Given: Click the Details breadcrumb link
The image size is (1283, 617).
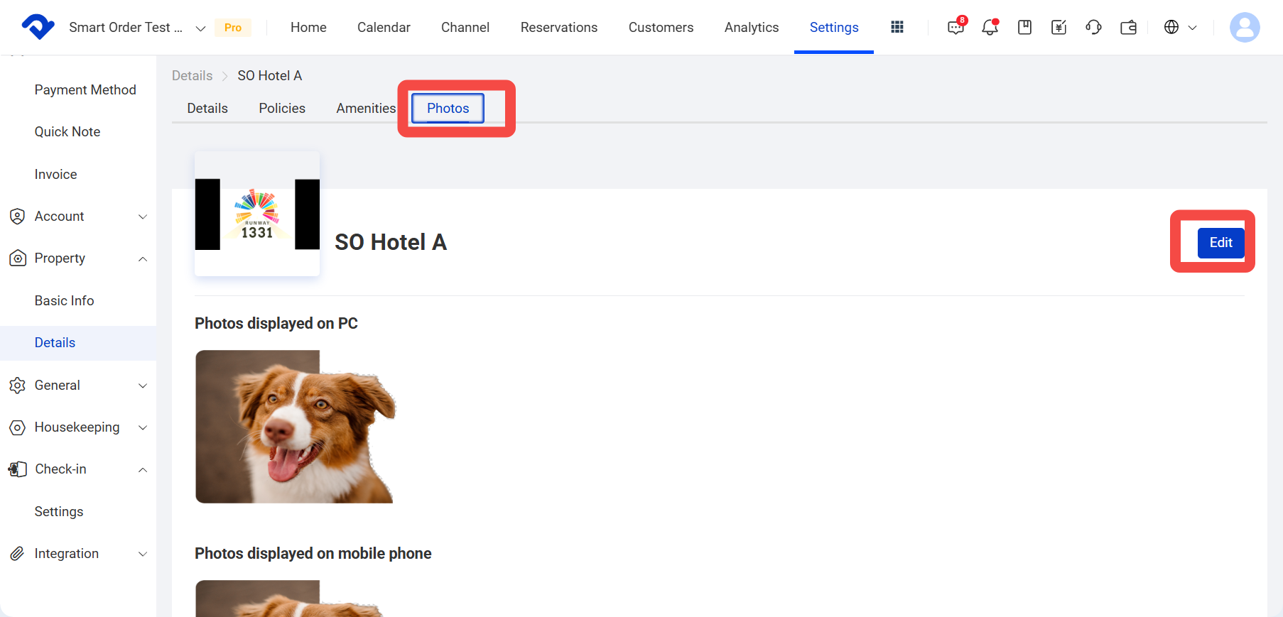Looking at the screenshot, I should 192,75.
